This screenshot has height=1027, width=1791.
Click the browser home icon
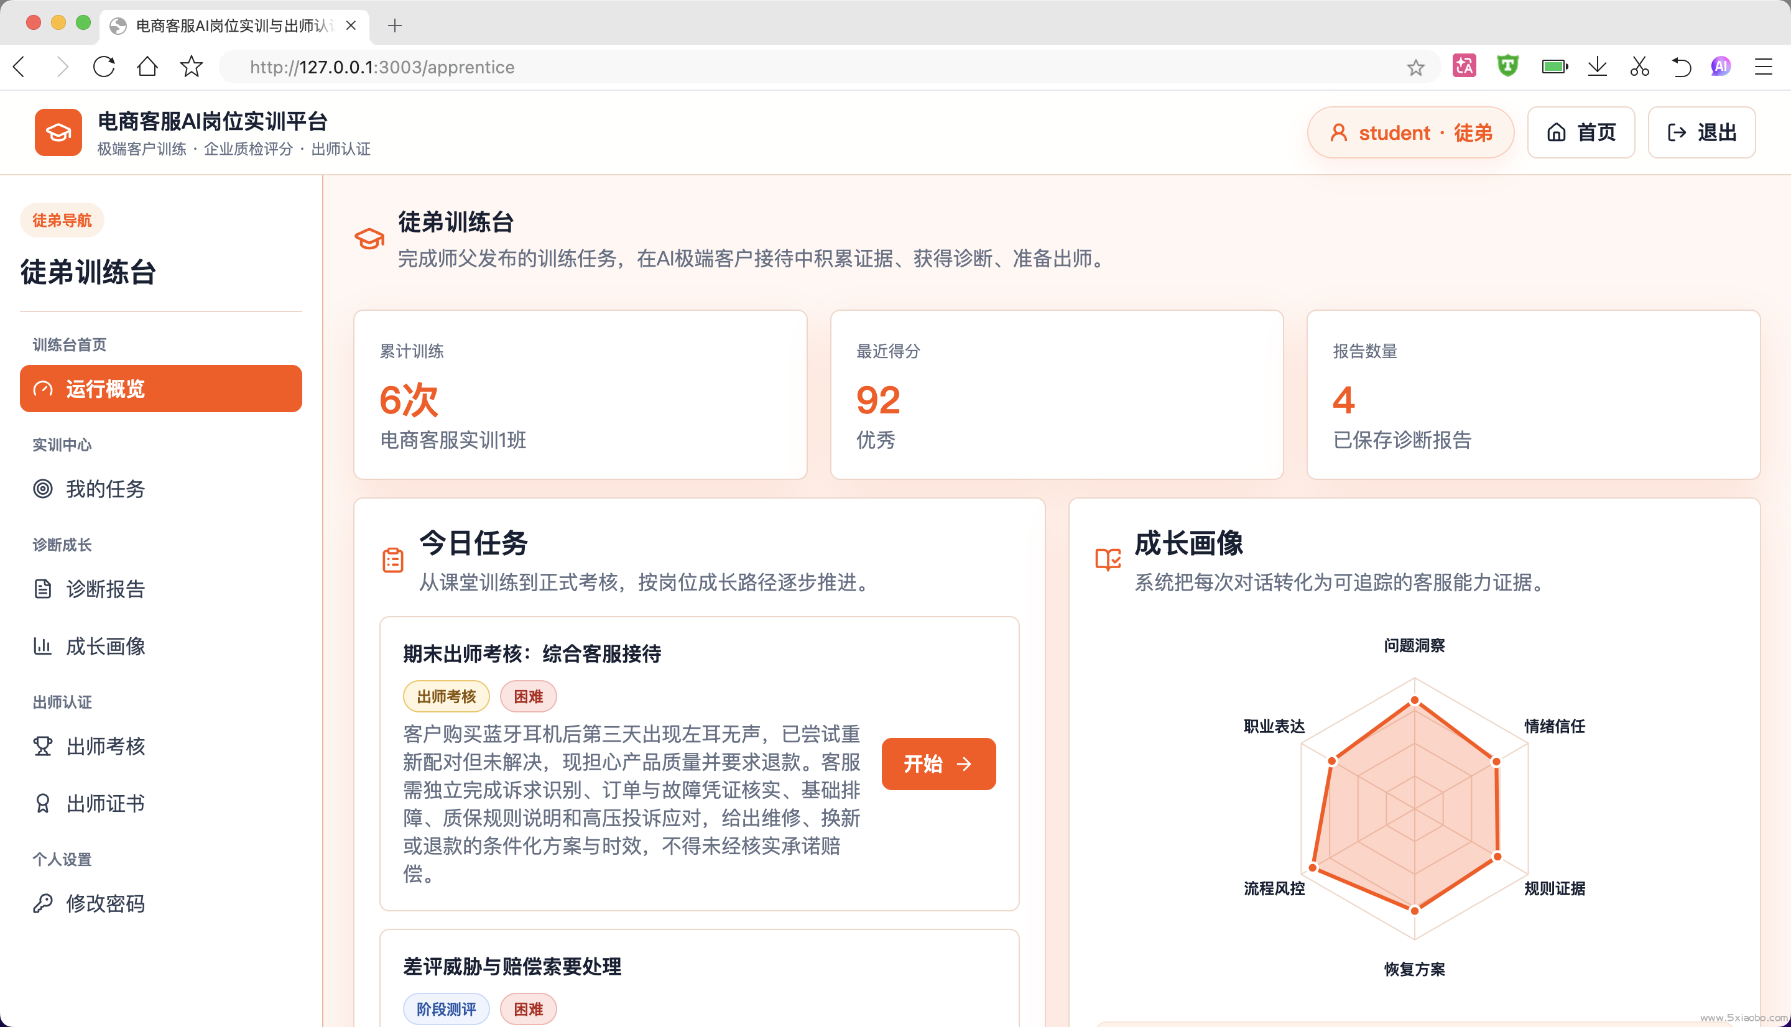[x=147, y=67]
